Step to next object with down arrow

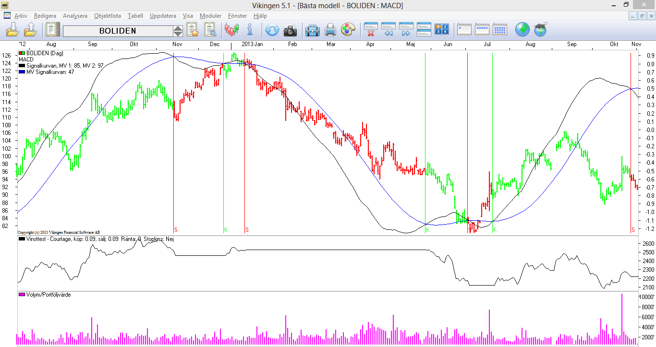coord(178,34)
